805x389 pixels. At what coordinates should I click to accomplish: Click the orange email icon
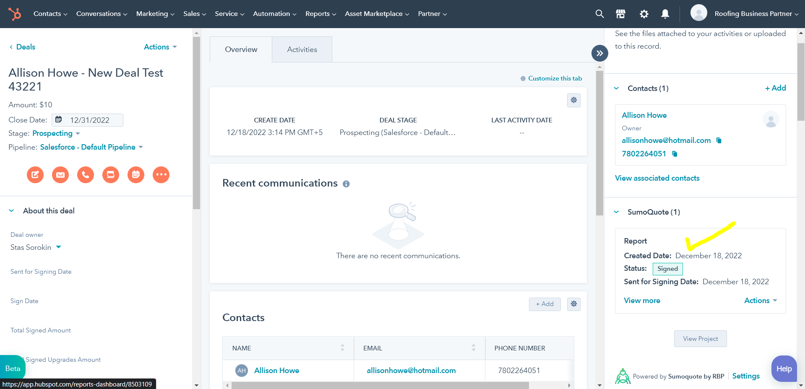coord(60,174)
